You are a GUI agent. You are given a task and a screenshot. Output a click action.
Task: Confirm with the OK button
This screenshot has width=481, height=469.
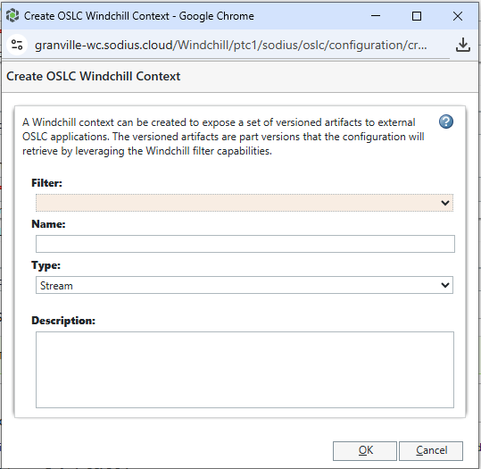(365, 451)
